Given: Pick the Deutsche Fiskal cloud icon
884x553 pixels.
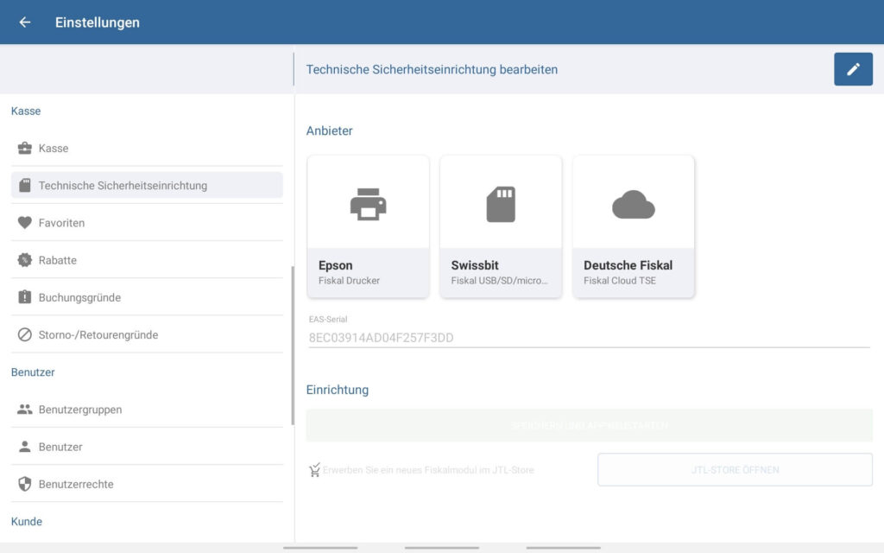Looking at the screenshot, I should click(634, 205).
